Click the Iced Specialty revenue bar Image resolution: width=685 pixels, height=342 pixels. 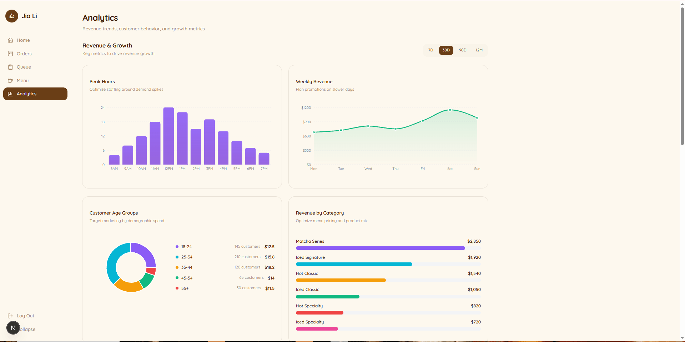point(317,329)
